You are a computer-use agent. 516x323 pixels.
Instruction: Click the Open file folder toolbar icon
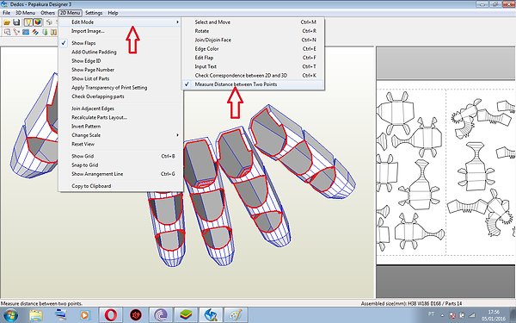tap(7, 22)
